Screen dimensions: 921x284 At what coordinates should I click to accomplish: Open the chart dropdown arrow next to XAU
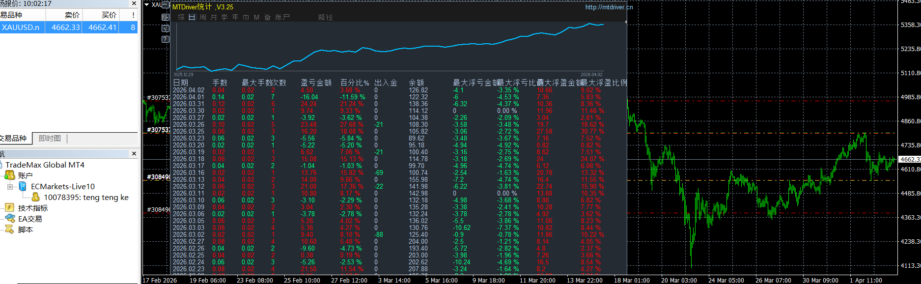click(x=146, y=4)
